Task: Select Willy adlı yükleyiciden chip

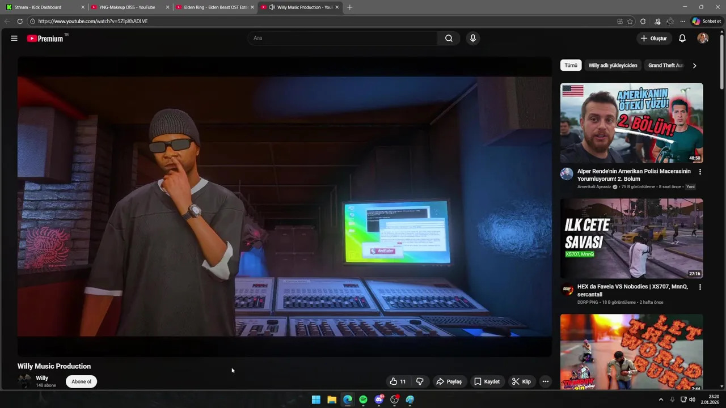Action: (613, 65)
